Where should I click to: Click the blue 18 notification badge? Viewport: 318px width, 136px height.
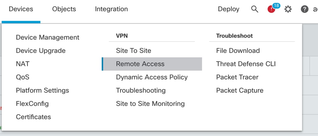tap(276, 5)
